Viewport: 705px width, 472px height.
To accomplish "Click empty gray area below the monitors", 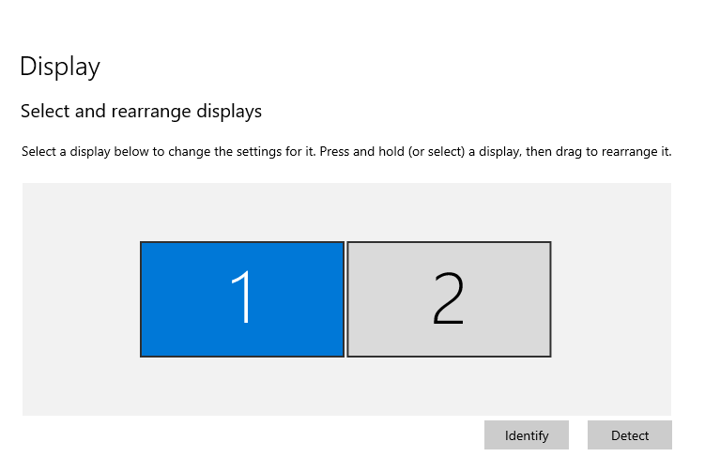I will 346,387.
